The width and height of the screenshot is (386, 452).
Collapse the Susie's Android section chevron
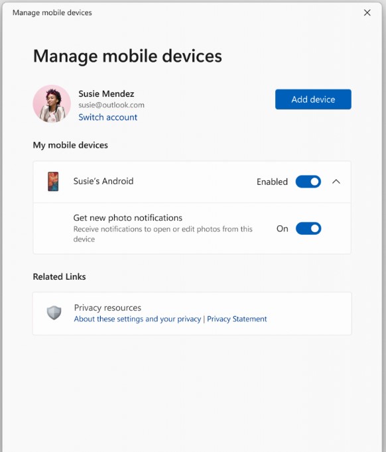pos(336,182)
